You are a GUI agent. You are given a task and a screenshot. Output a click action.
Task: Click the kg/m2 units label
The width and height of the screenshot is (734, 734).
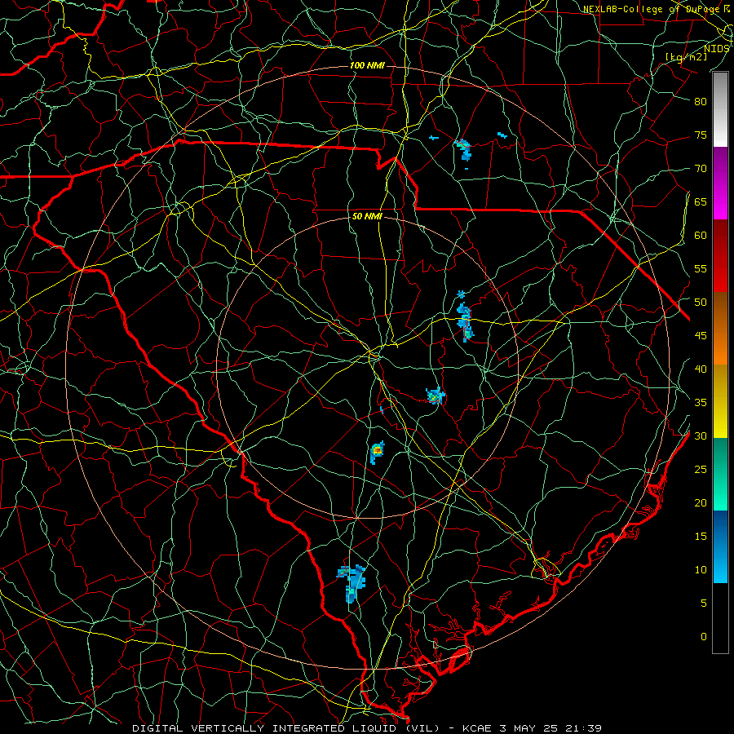pyautogui.click(x=686, y=57)
